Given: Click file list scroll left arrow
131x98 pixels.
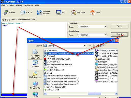Looking at the screenshot, I should tap(45, 94).
